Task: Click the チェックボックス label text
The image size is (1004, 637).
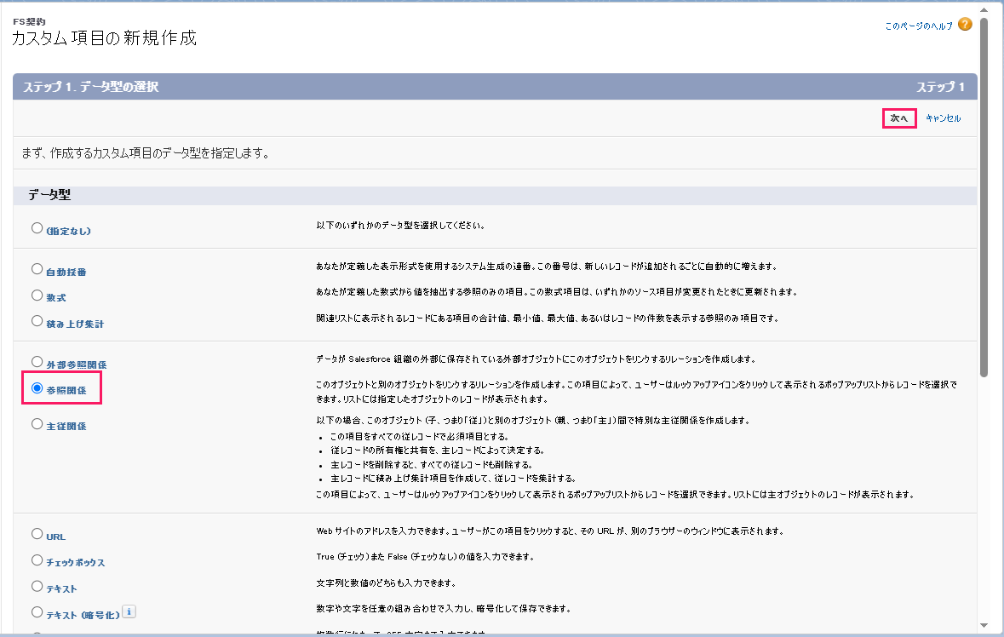Action: tap(76, 563)
